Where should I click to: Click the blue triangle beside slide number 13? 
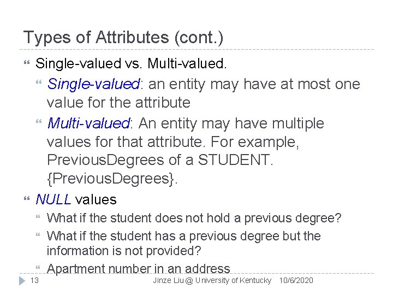22,280
